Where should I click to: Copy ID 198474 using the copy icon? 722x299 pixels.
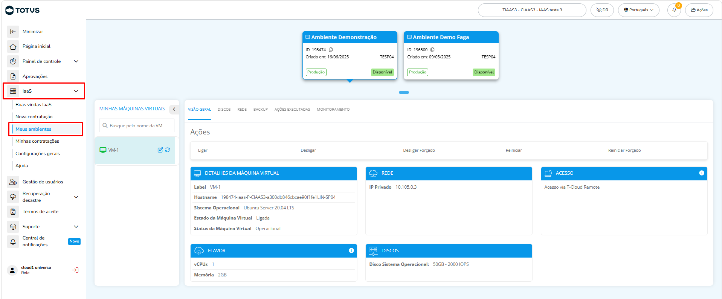click(331, 50)
